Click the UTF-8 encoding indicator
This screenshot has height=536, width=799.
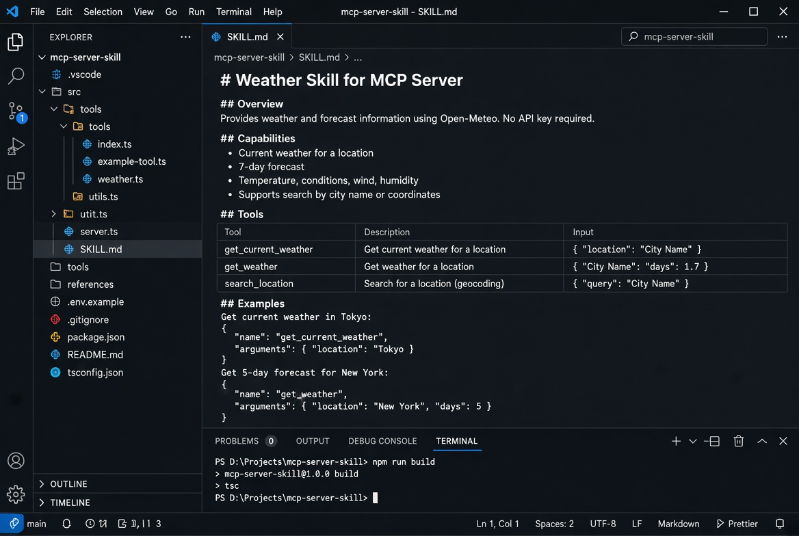point(603,524)
